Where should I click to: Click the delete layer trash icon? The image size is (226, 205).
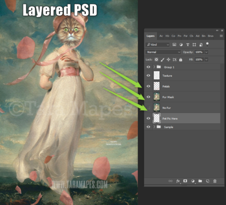click(215, 181)
